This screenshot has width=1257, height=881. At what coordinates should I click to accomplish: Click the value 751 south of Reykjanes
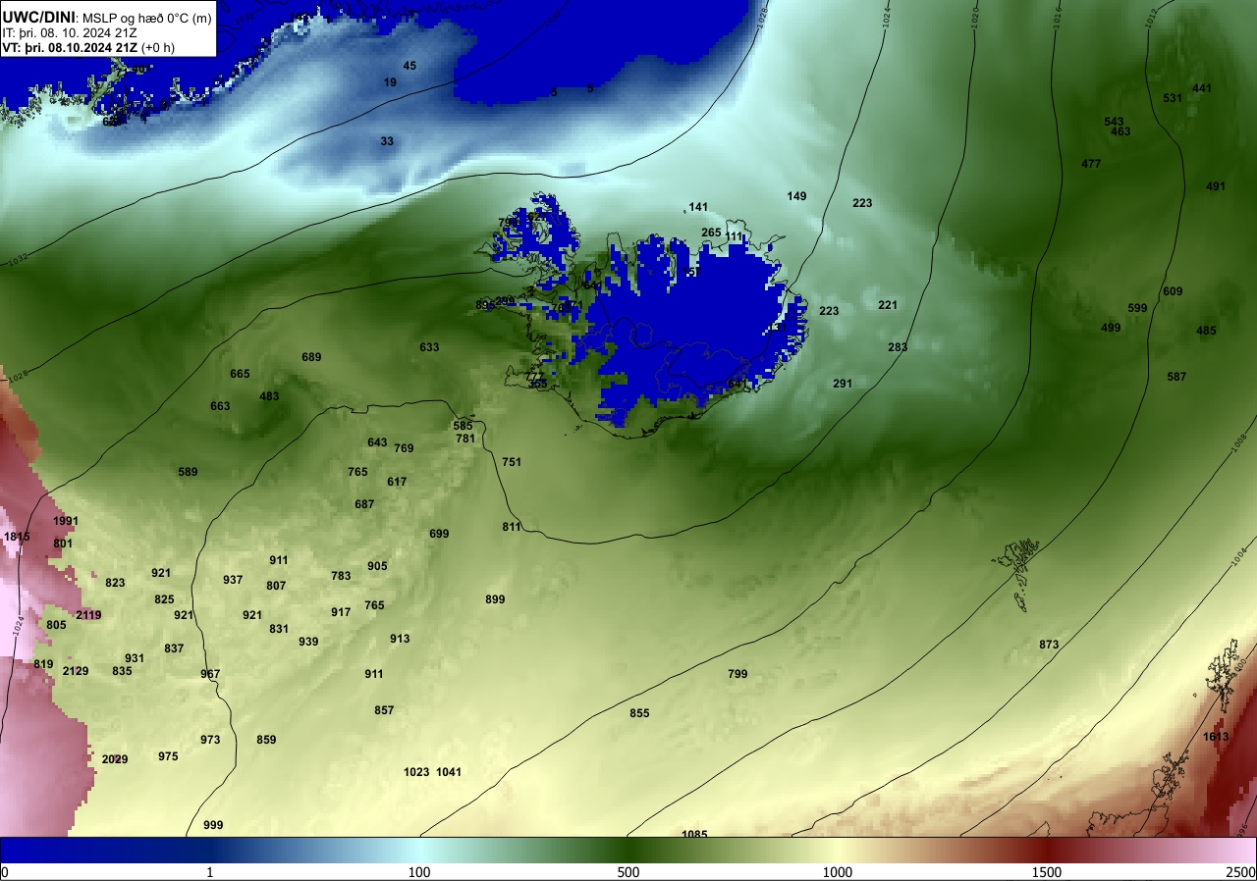pos(512,462)
